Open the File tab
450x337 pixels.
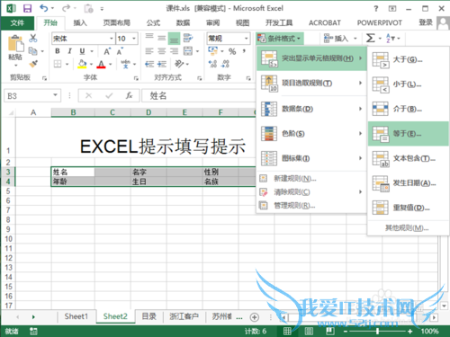17,22
